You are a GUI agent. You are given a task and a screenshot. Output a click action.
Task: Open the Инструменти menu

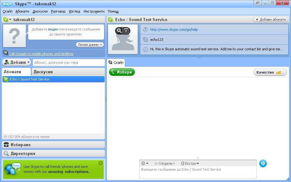click(94, 11)
